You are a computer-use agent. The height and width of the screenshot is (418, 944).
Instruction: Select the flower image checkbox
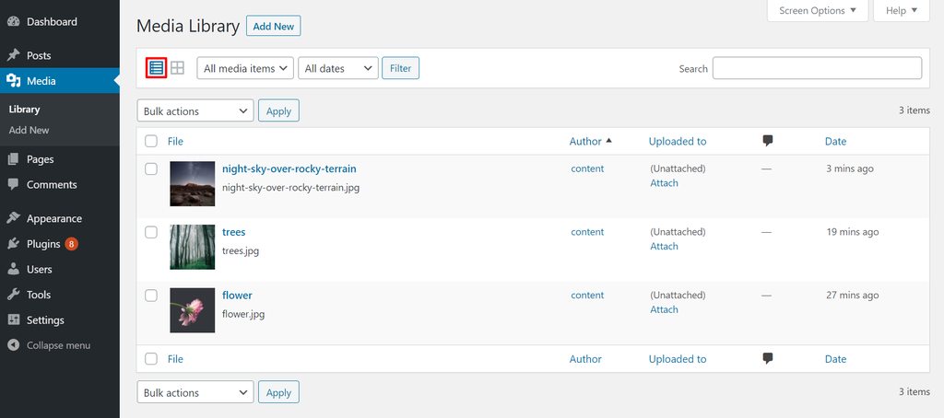151,296
